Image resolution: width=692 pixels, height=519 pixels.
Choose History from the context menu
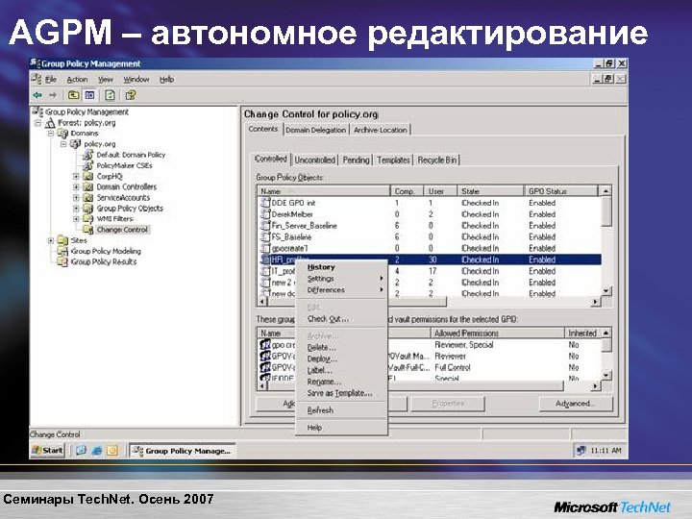(x=340, y=267)
